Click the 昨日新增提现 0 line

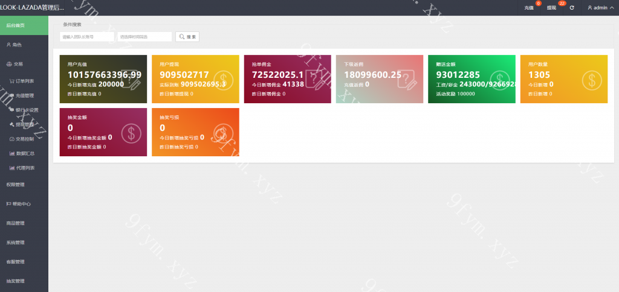click(x=177, y=94)
